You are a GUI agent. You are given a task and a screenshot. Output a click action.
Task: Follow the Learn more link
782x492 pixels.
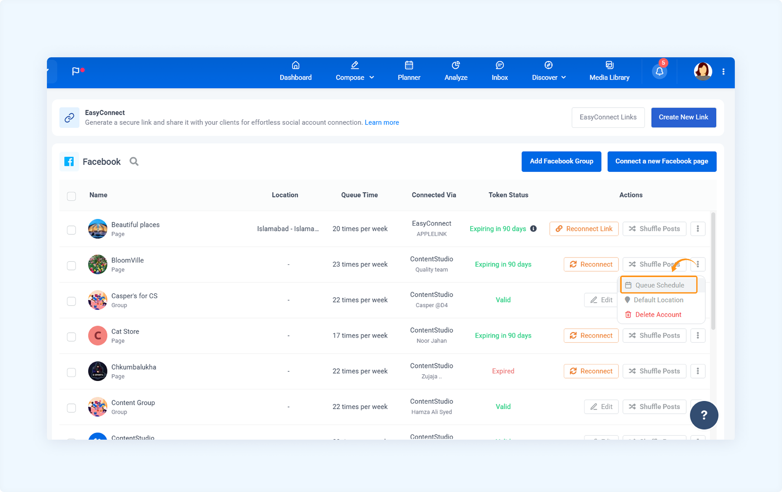382,122
